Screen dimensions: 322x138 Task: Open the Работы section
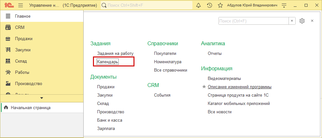click(42, 72)
